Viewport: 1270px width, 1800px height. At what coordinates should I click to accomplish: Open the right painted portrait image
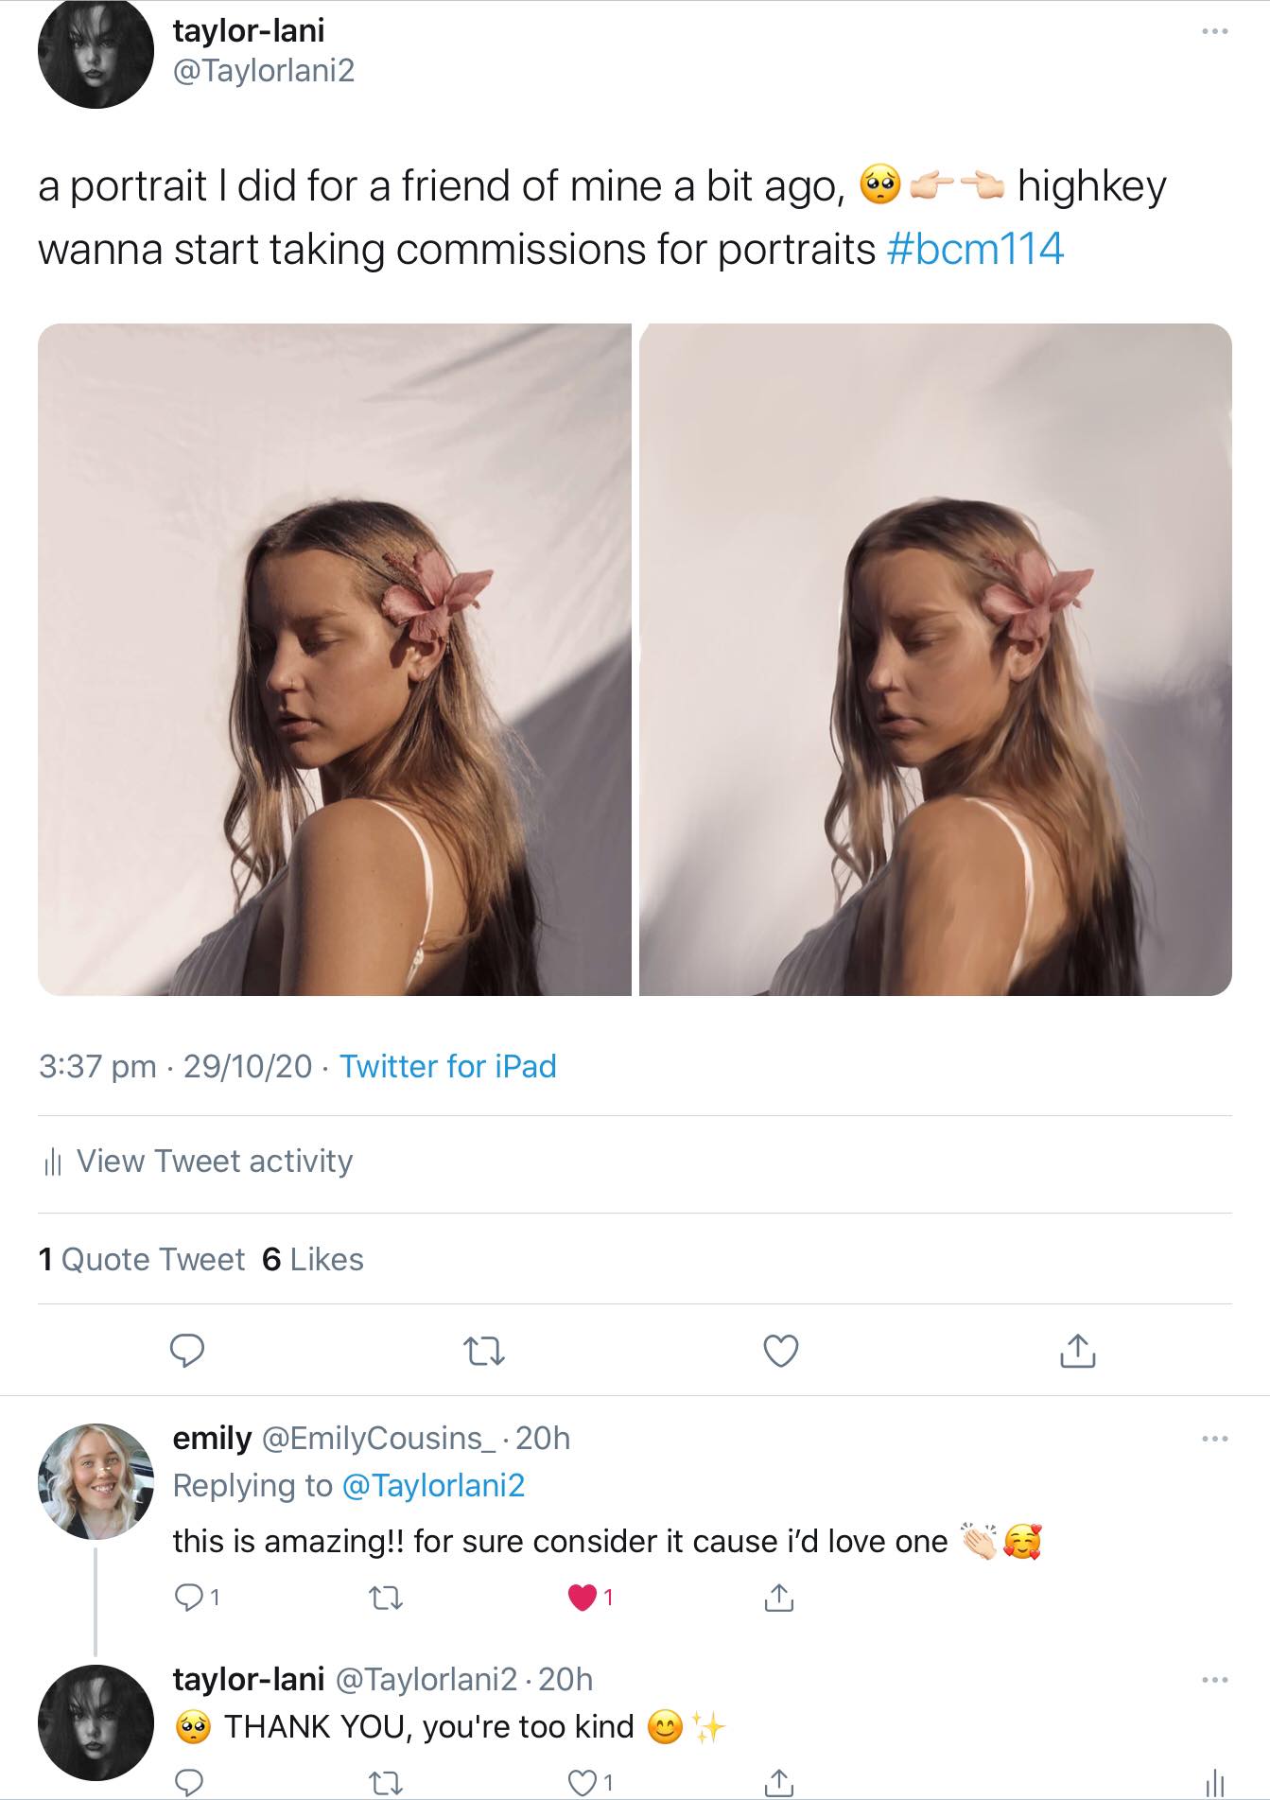(935, 659)
